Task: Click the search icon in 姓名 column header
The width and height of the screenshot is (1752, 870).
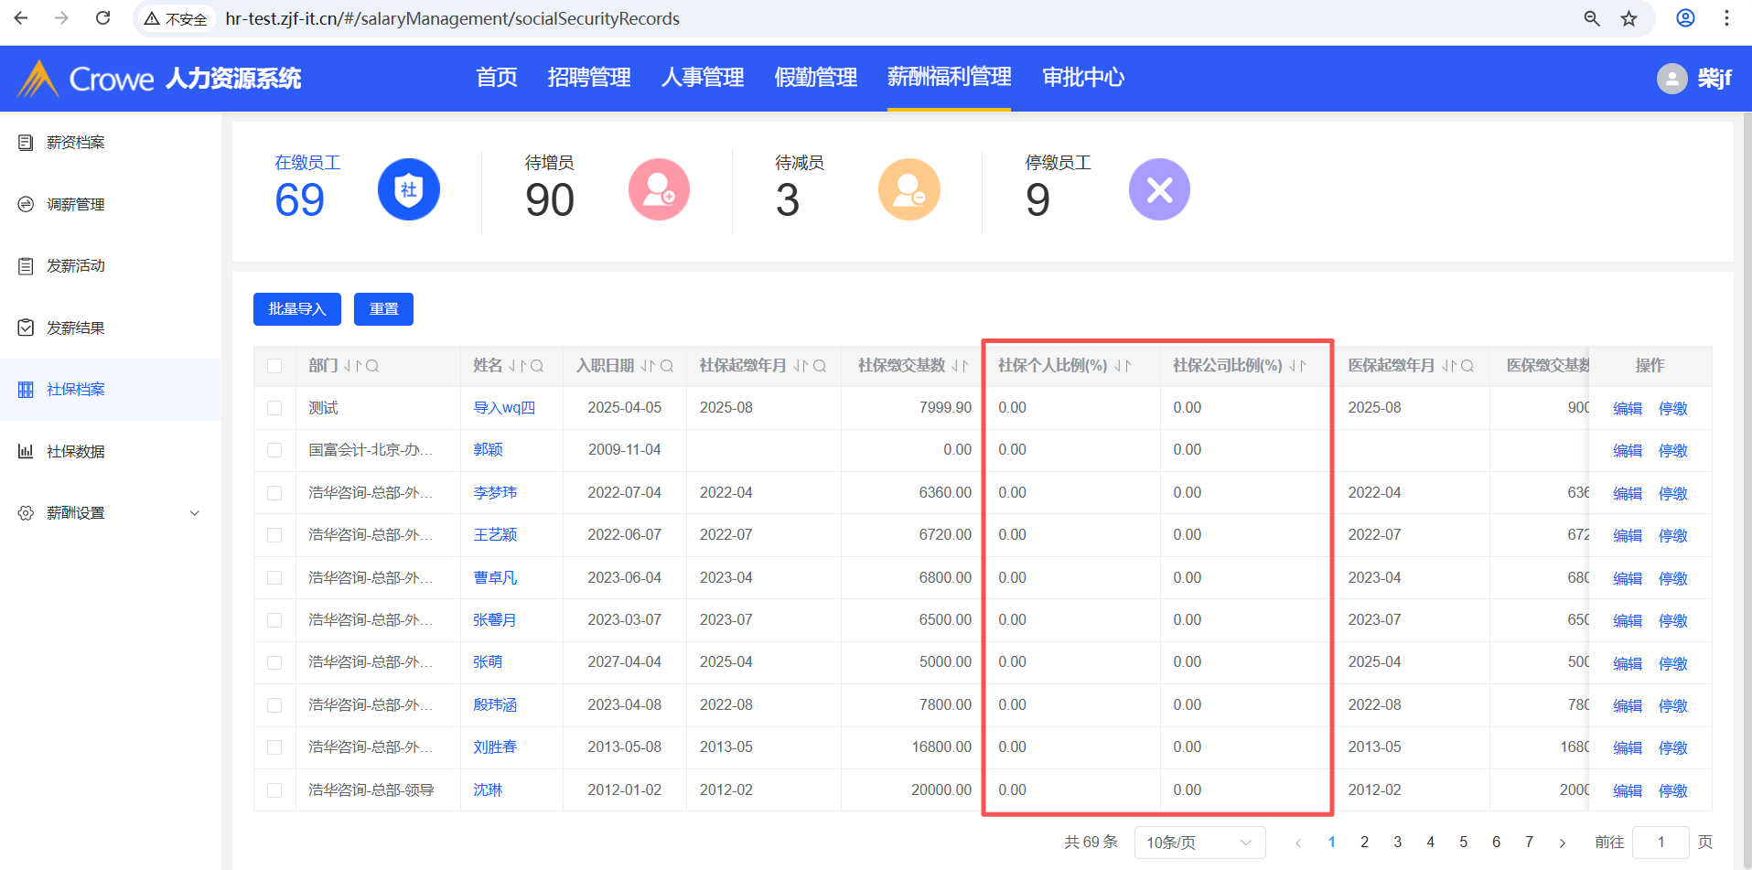Action: pyautogui.click(x=537, y=366)
